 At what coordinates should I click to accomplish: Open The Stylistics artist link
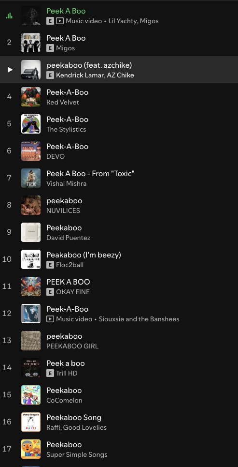click(x=66, y=129)
